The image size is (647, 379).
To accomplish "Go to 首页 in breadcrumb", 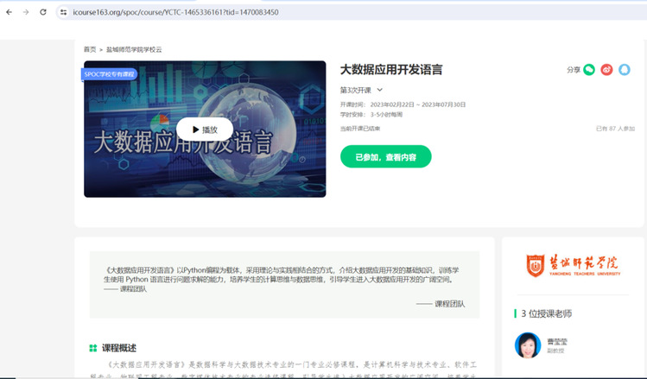I will point(90,49).
